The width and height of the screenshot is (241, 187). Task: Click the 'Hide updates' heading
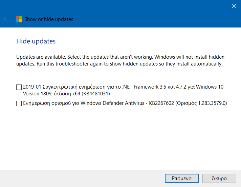click(36, 41)
